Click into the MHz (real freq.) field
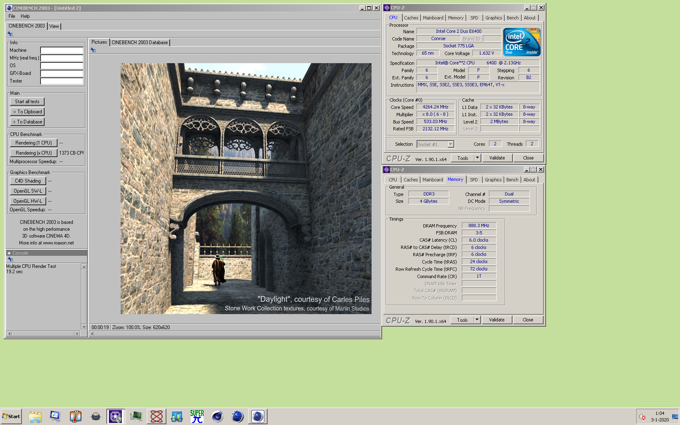The image size is (680, 425). 62,58
